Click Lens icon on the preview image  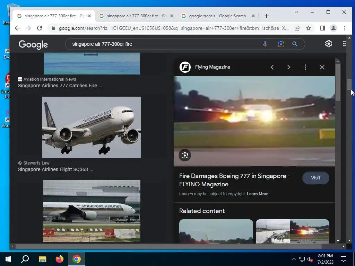185,155
